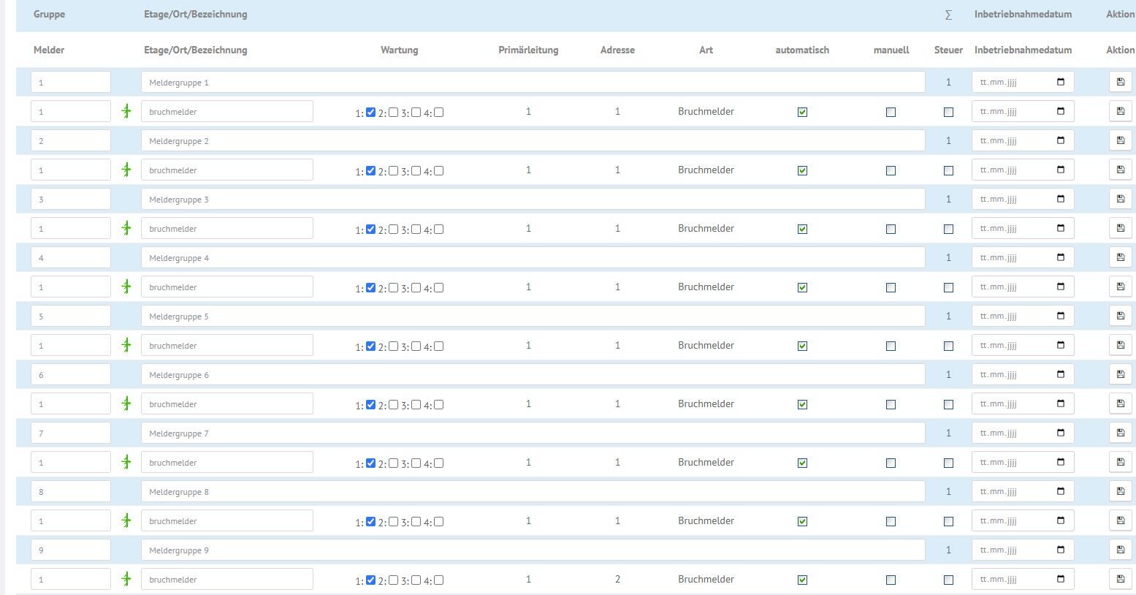Screen dimensions: 1136x595
Task: Save the Meldergruppe 2 row
Action: coord(1121,140)
